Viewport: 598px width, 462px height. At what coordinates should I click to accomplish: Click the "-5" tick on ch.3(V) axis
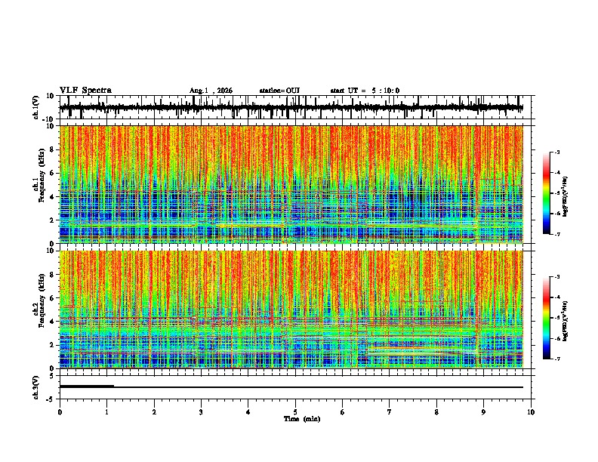click(x=51, y=399)
